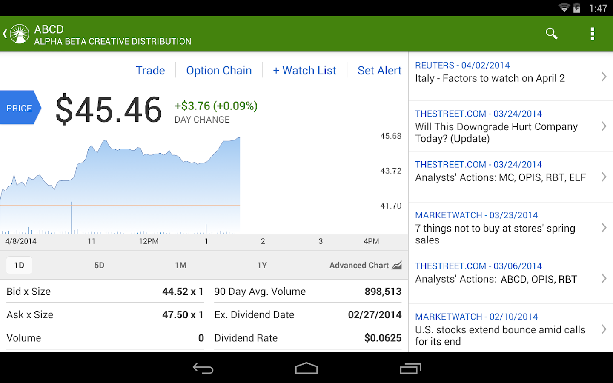Select the 1D chart range
The image size is (613, 383).
19,266
